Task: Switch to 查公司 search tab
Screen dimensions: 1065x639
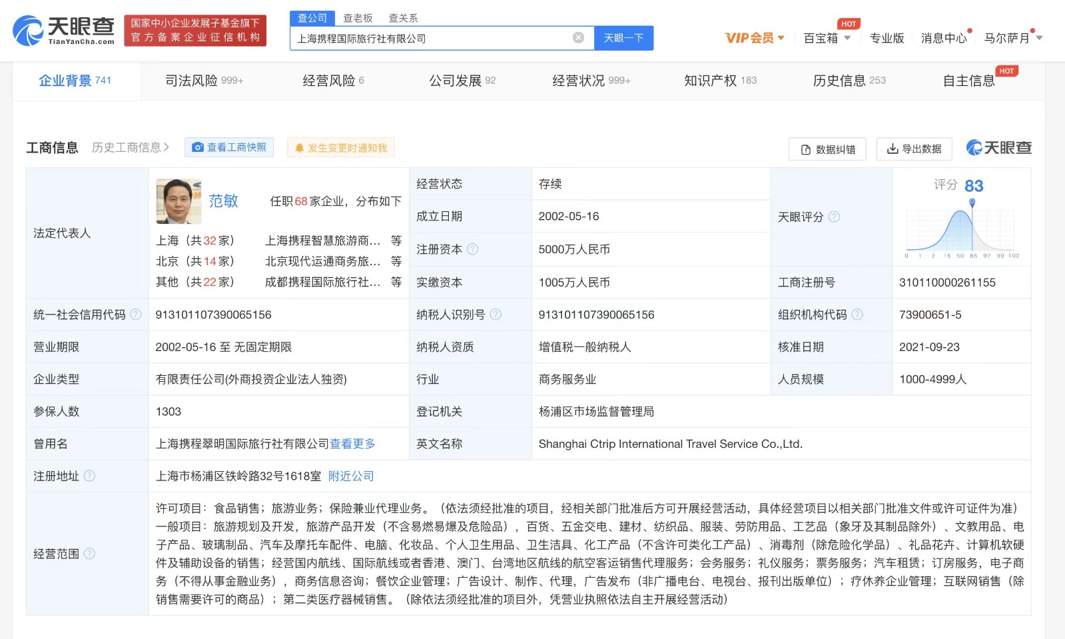Action: [312, 18]
